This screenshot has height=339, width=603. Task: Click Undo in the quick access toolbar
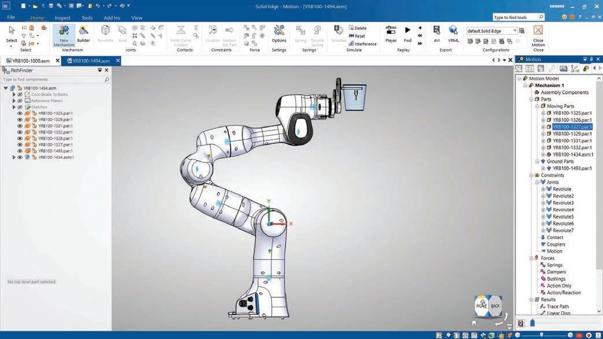point(98,6)
